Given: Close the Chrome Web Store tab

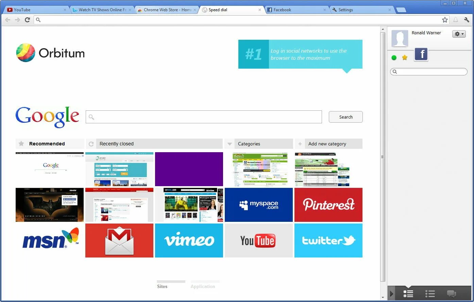Looking at the screenshot, I should (195, 10).
